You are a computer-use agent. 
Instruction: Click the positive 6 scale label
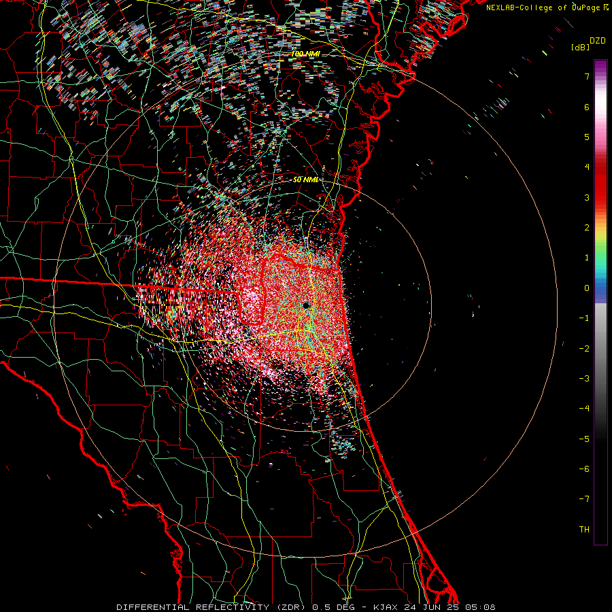587,107
